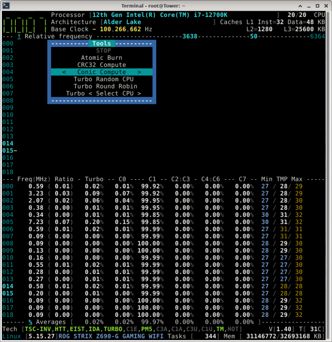This screenshot has height=342, width=332.
Task: Click the memory value 31146772/32693168
Action: coord(278,337)
